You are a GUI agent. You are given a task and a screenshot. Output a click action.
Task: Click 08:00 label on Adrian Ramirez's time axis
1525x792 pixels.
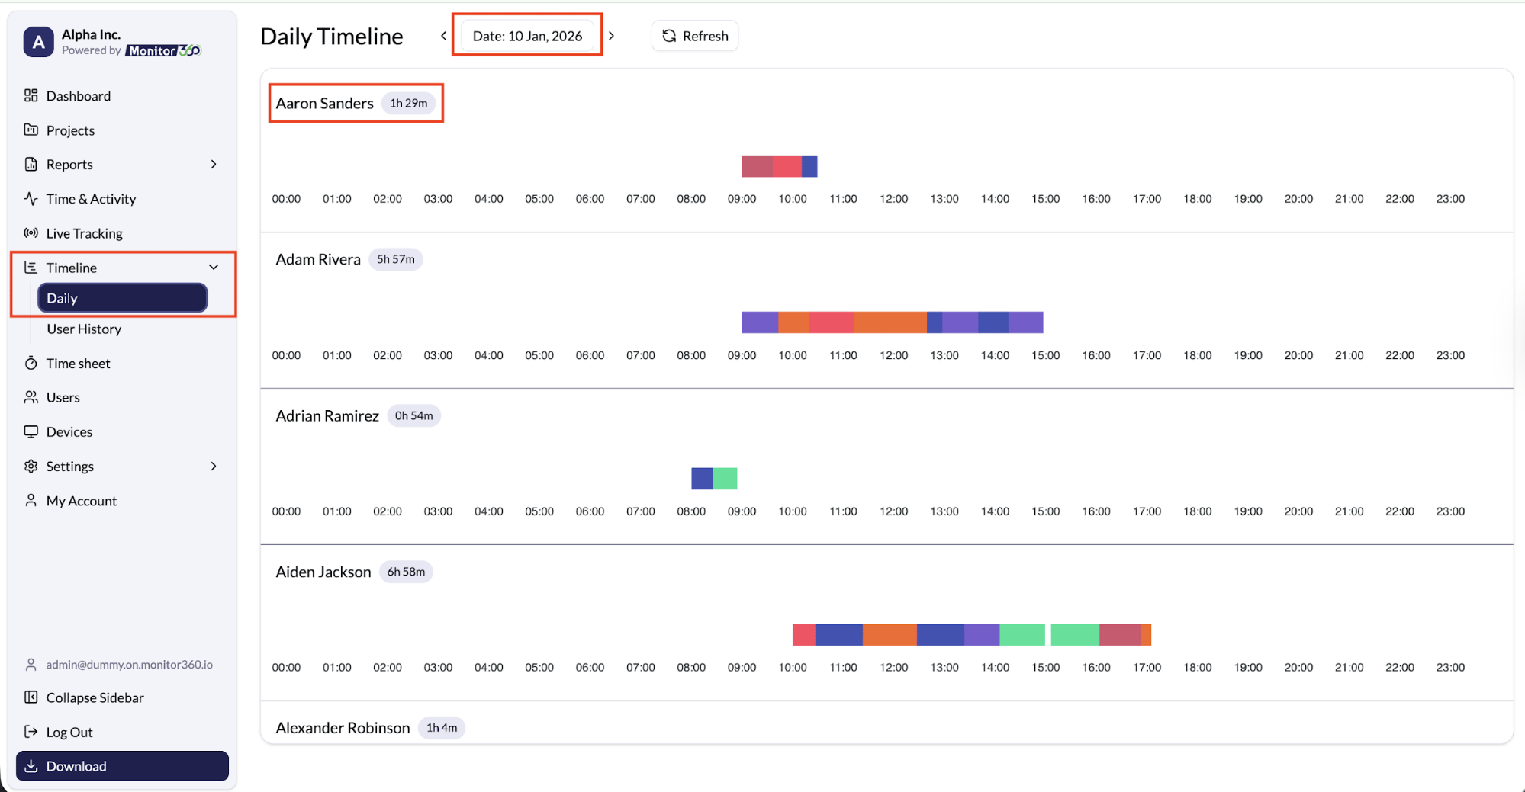(691, 511)
